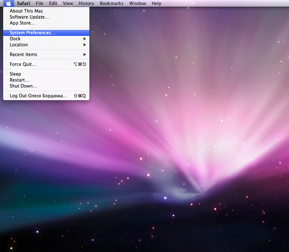
Task: Choose Software Update from Apple menu
Action: tap(29, 17)
